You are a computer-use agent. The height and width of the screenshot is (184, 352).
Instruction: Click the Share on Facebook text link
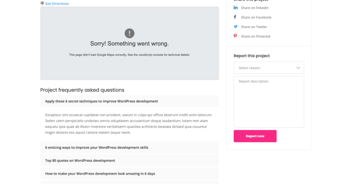(256, 17)
